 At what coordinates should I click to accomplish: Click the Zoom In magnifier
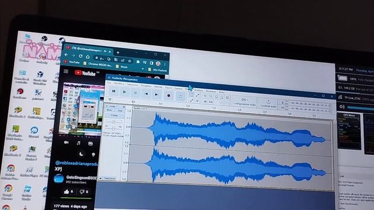pyautogui.click(x=205, y=96)
